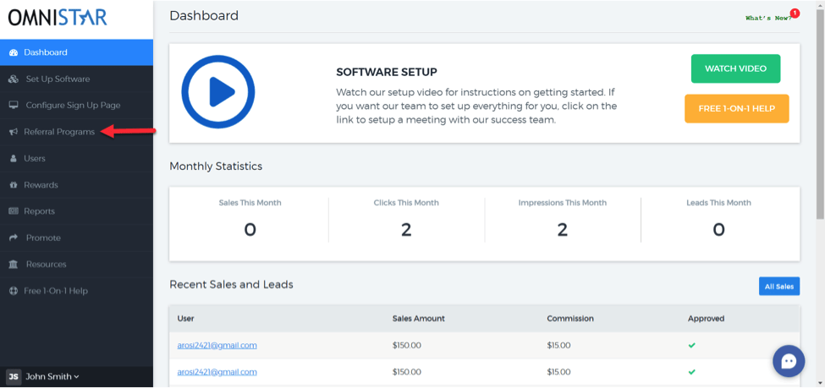Open first arosi2421@gmail.com user link
Image resolution: width=825 pixels, height=388 pixels.
[217, 346]
